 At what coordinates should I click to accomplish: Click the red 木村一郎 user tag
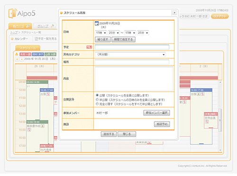[x=25, y=54]
